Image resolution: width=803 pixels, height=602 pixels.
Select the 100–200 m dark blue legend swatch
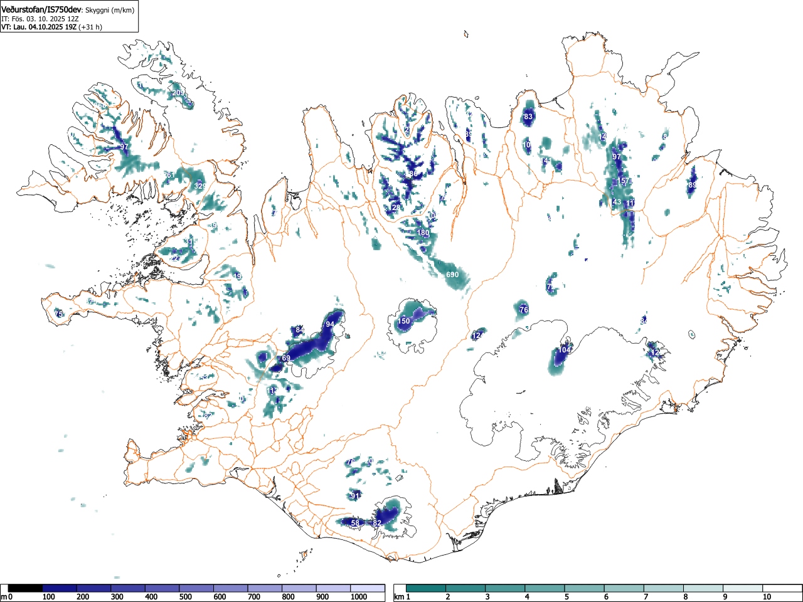pos(59,588)
